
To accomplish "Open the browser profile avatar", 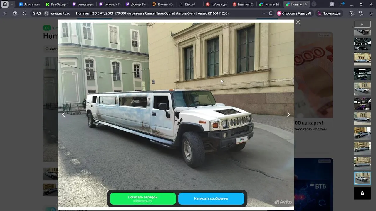I will click(332, 4).
